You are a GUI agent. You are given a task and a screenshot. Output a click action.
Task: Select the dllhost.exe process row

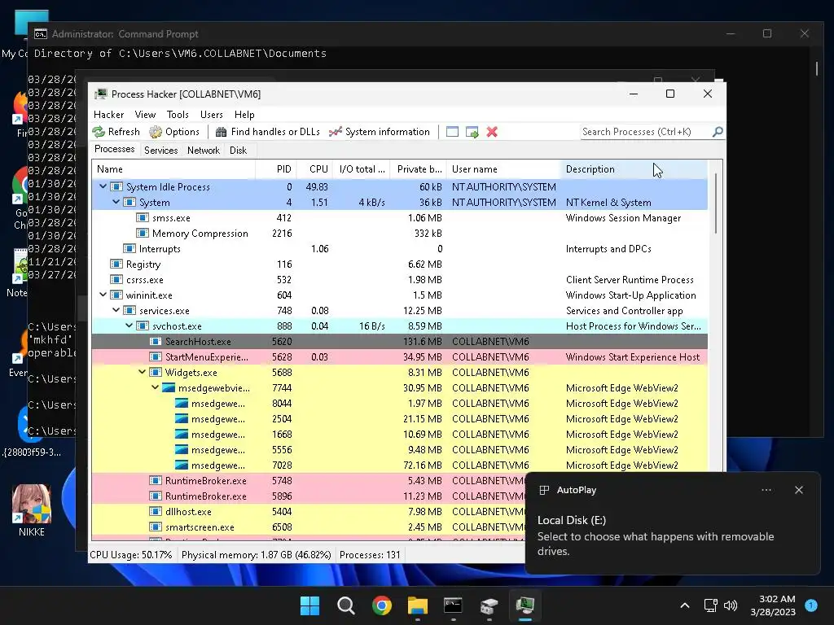309,511
